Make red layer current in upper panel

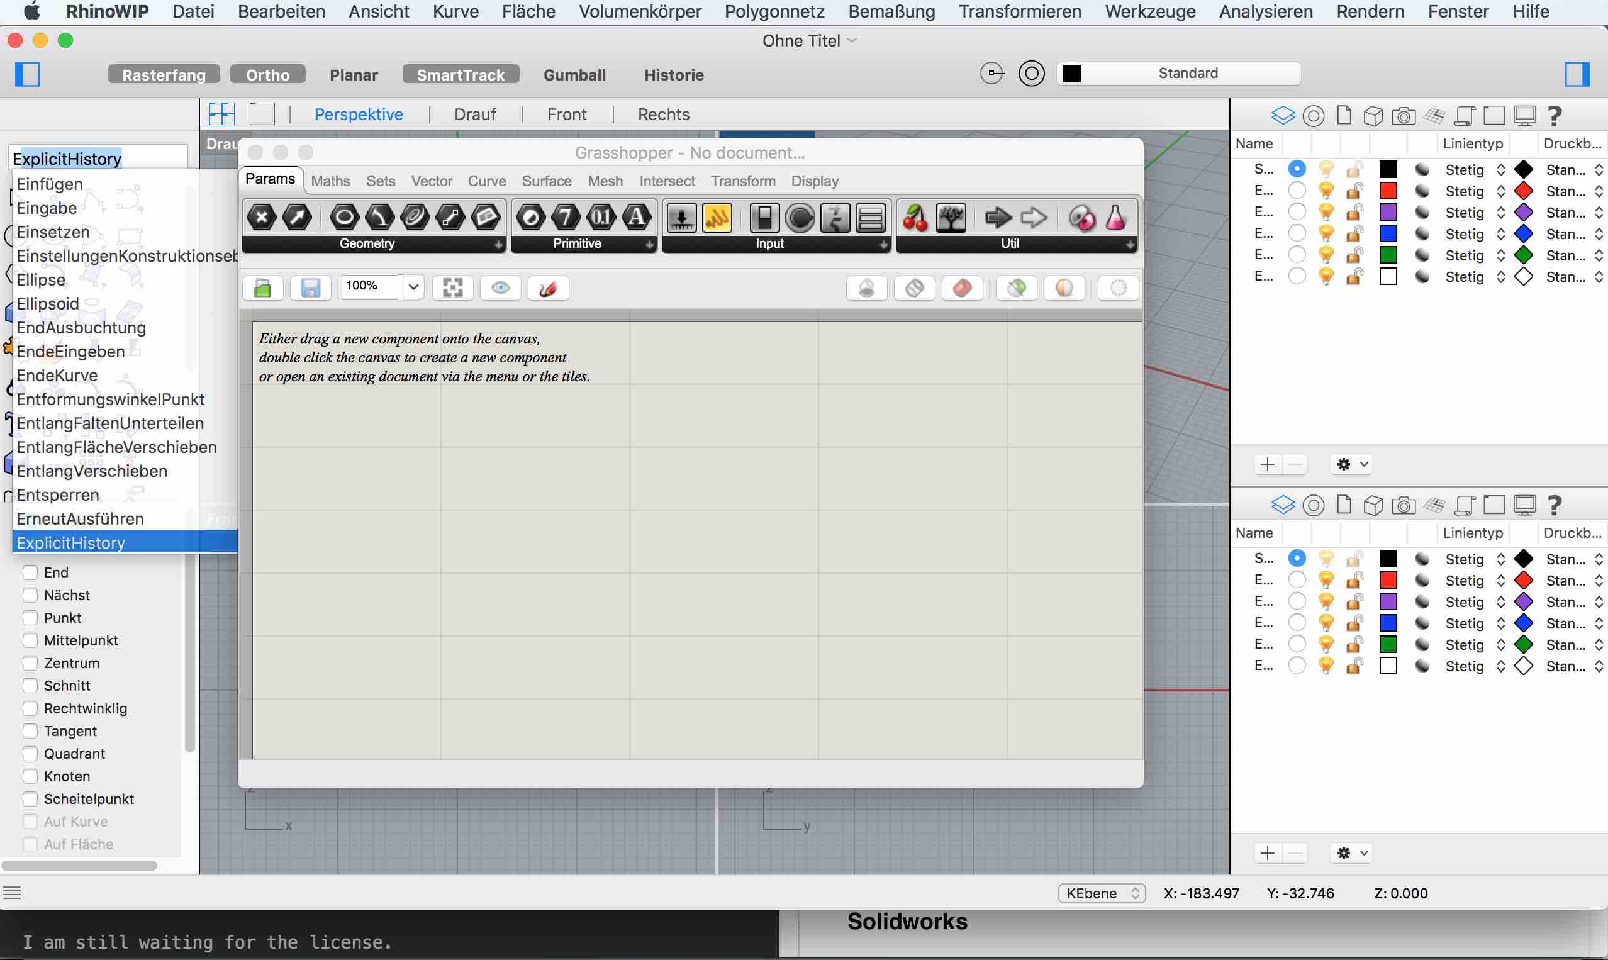coord(1297,191)
